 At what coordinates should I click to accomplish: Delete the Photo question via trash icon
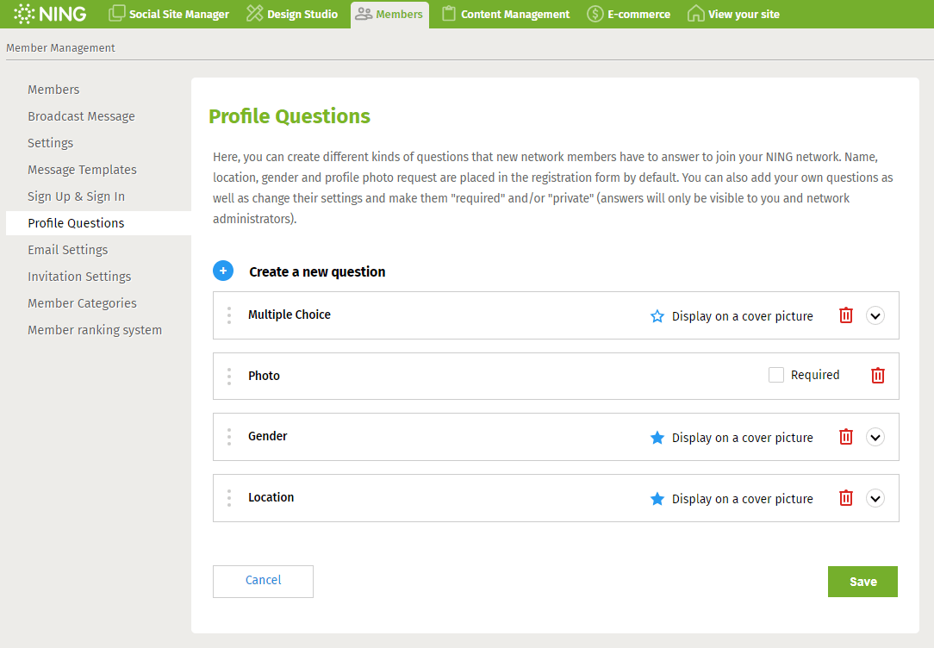[877, 376]
